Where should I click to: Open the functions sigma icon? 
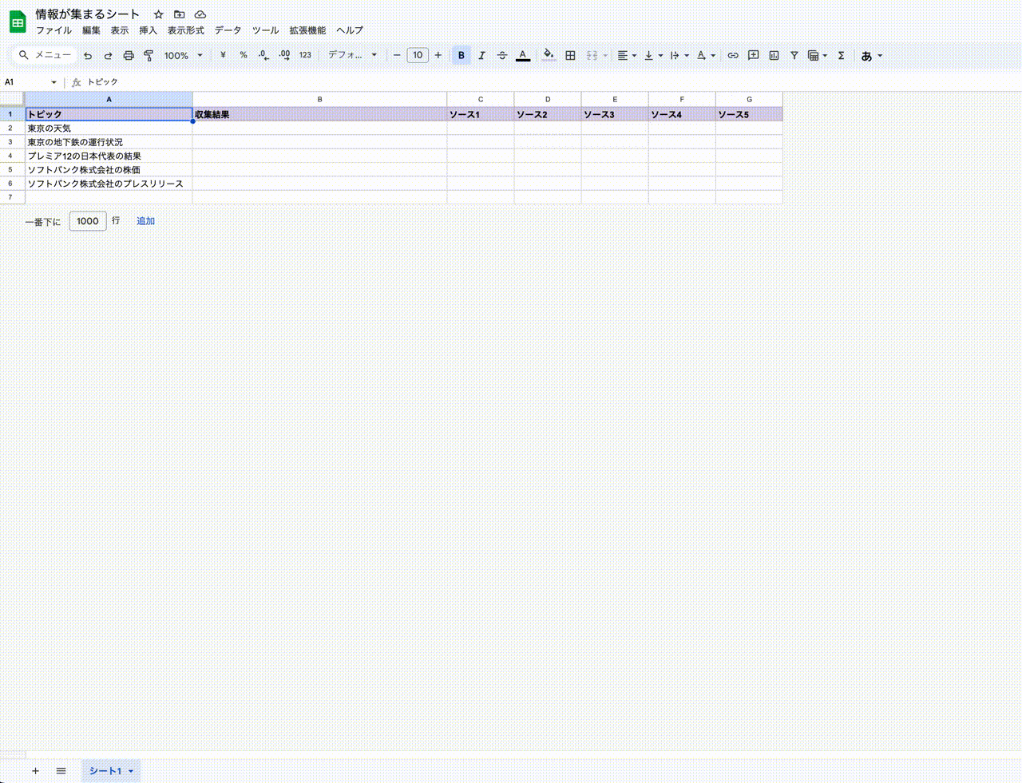click(x=842, y=56)
